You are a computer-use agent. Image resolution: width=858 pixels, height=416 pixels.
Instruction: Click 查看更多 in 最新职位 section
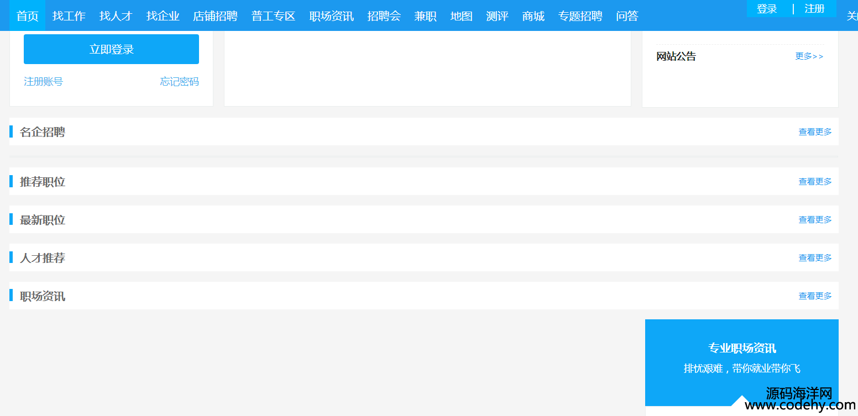point(815,220)
